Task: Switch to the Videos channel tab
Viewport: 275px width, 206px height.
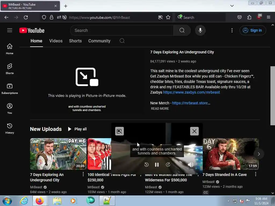Action: [56, 41]
